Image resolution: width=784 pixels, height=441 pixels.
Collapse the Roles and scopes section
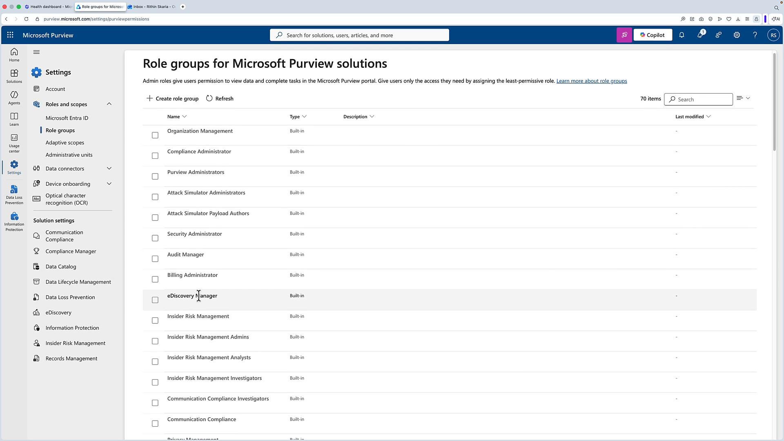click(109, 104)
